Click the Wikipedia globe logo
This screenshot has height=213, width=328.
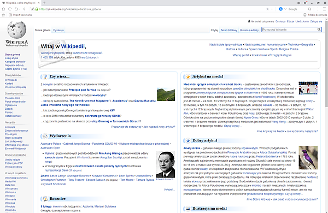click(16, 29)
